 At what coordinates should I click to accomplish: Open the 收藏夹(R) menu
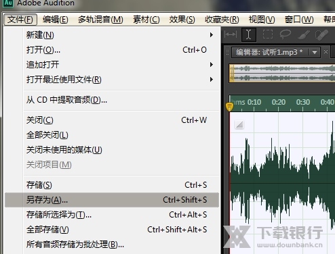click(x=222, y=20)
